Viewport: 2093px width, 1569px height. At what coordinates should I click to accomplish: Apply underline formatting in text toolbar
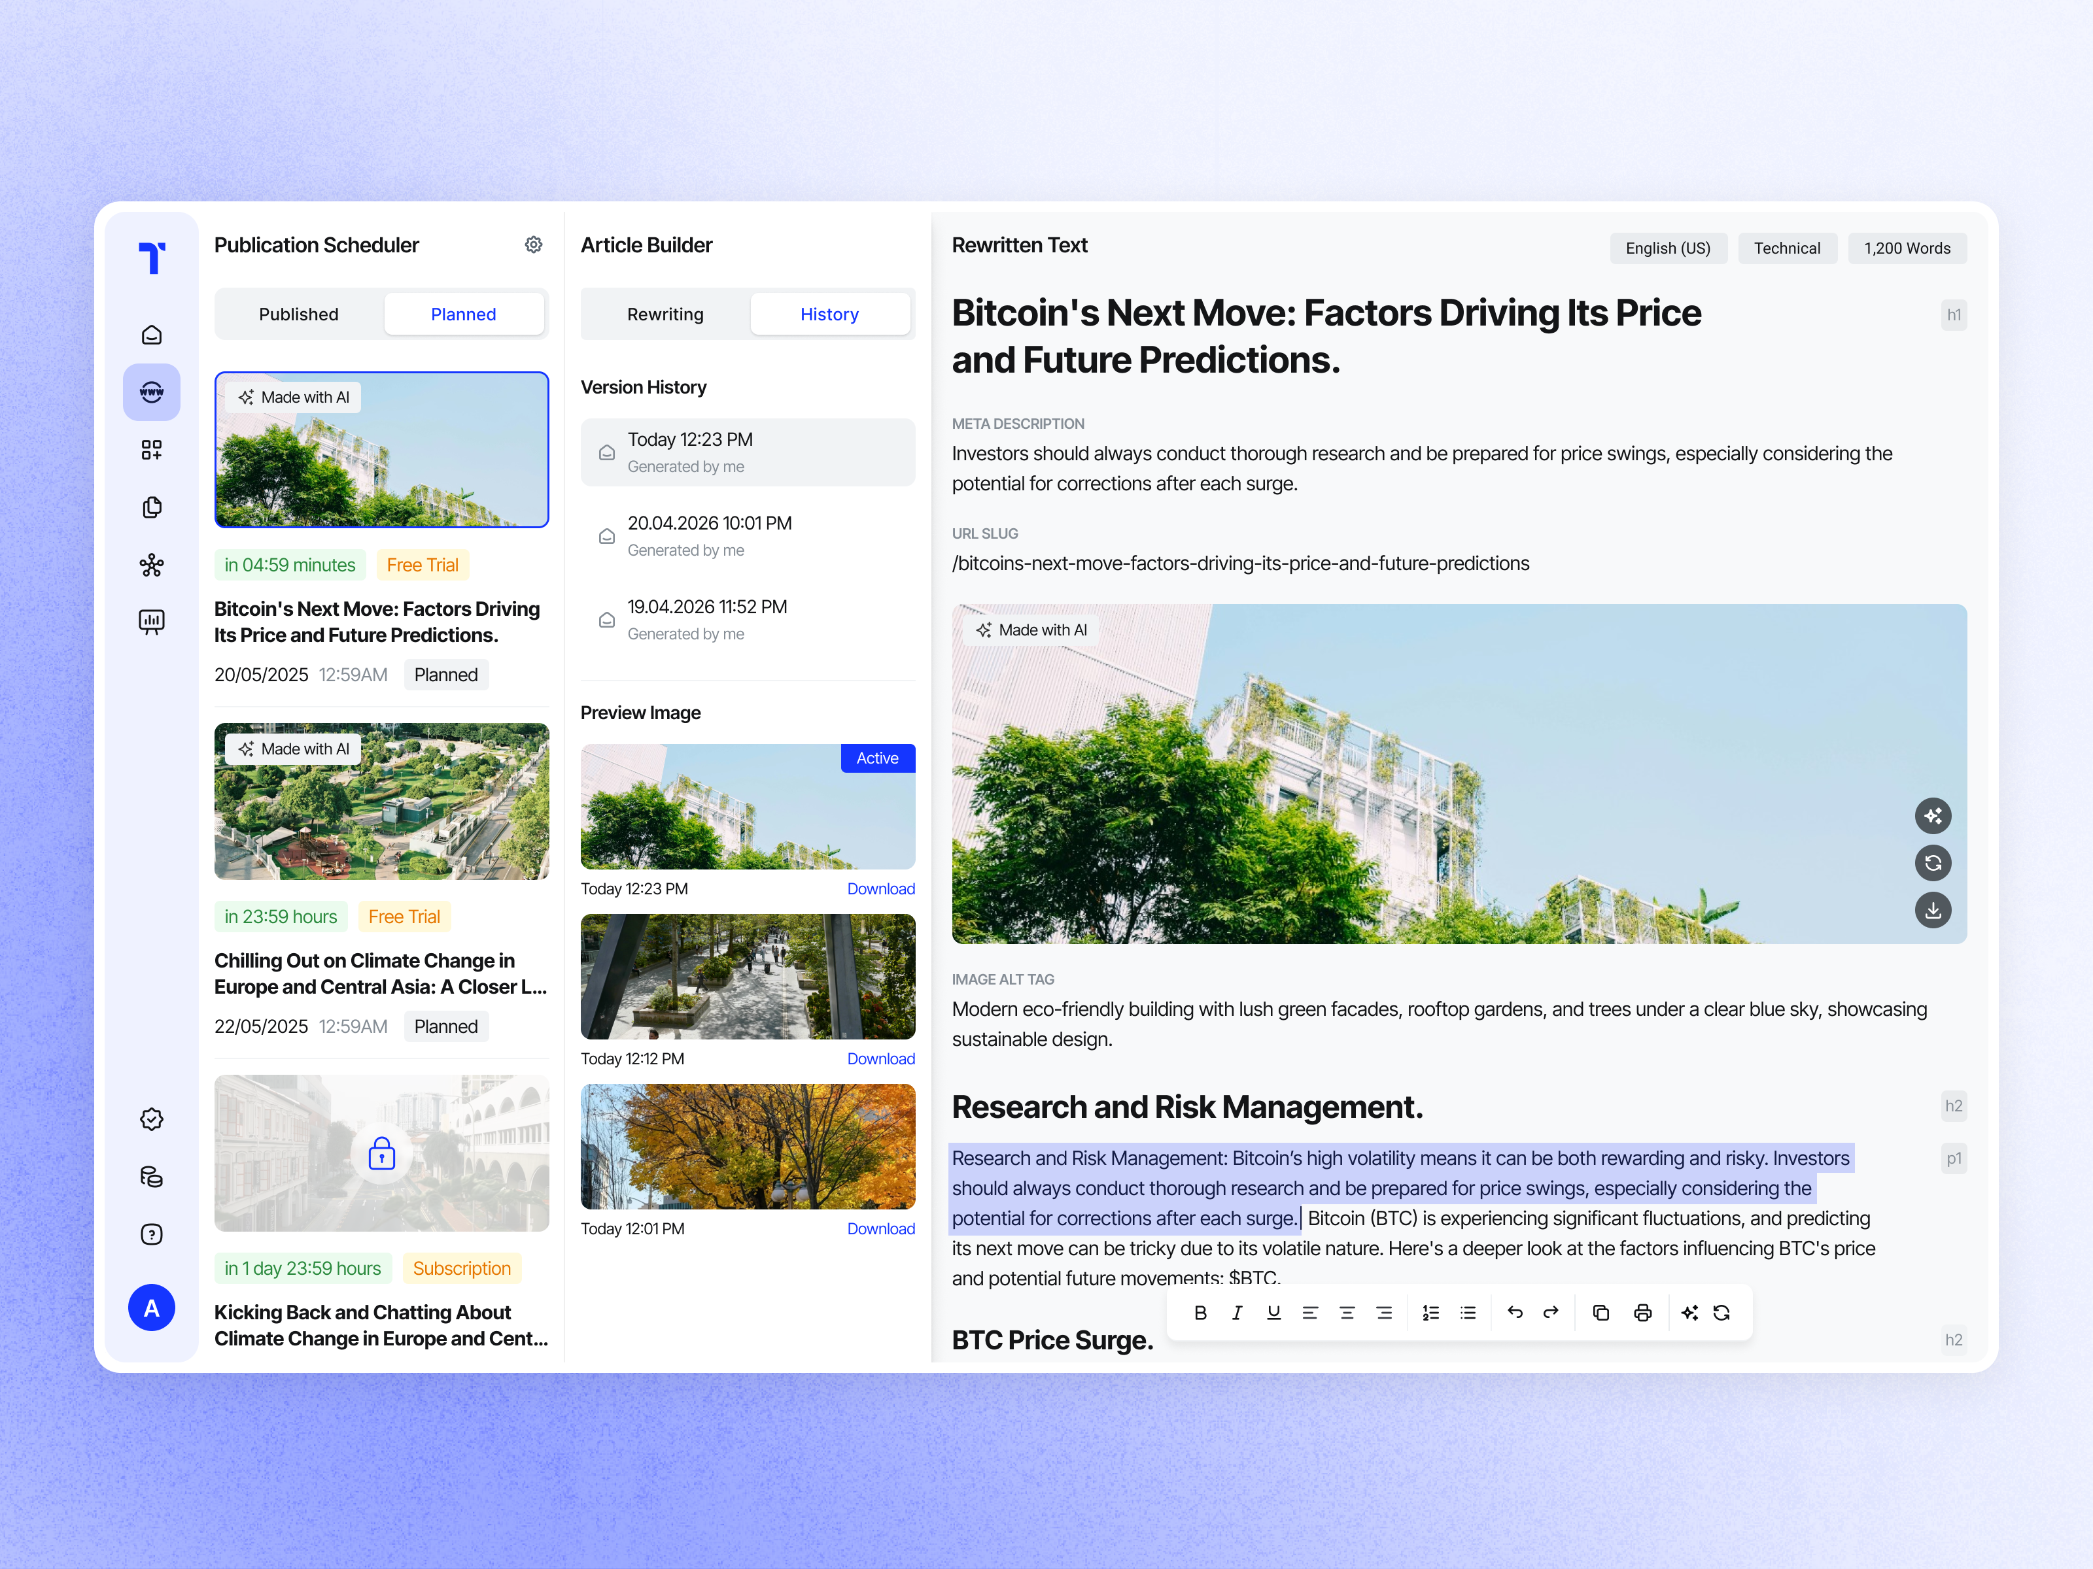[1273, 1313]
